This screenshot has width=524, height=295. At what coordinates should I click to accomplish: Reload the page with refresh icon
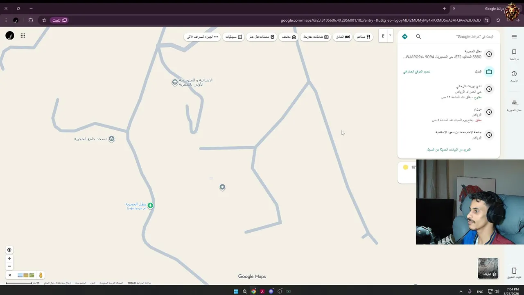point(498,20)
